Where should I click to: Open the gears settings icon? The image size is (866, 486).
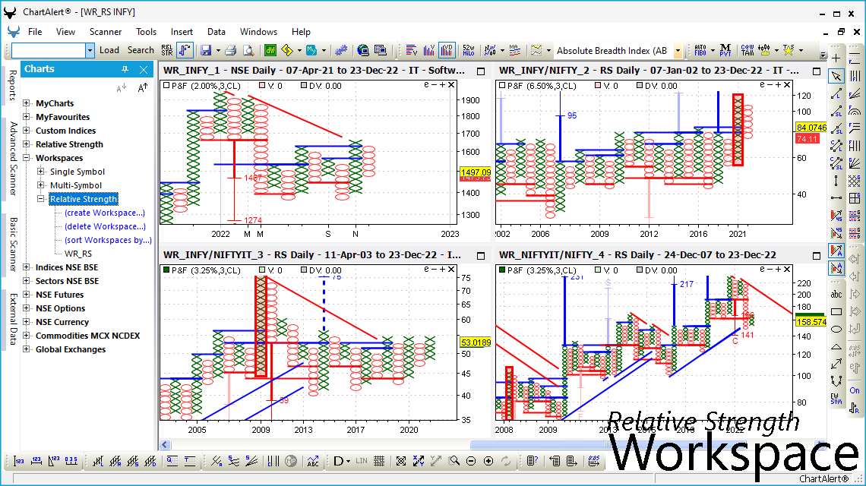tap(341, 50)
